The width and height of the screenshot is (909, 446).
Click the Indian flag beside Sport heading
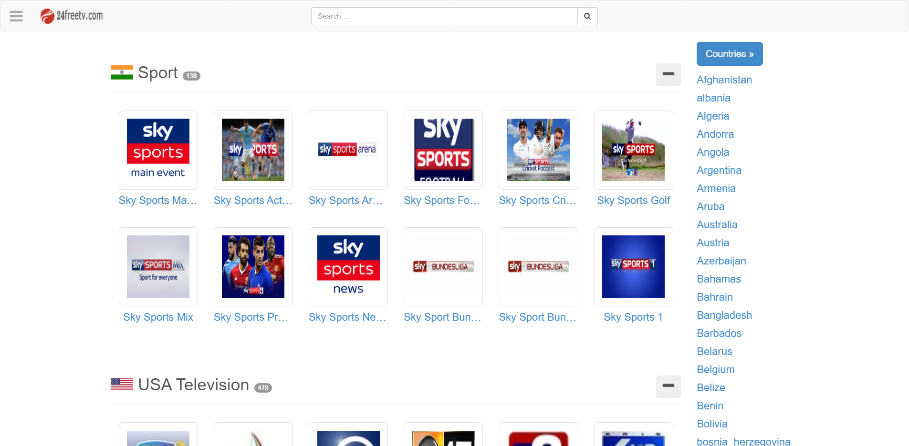coord(121,72)
